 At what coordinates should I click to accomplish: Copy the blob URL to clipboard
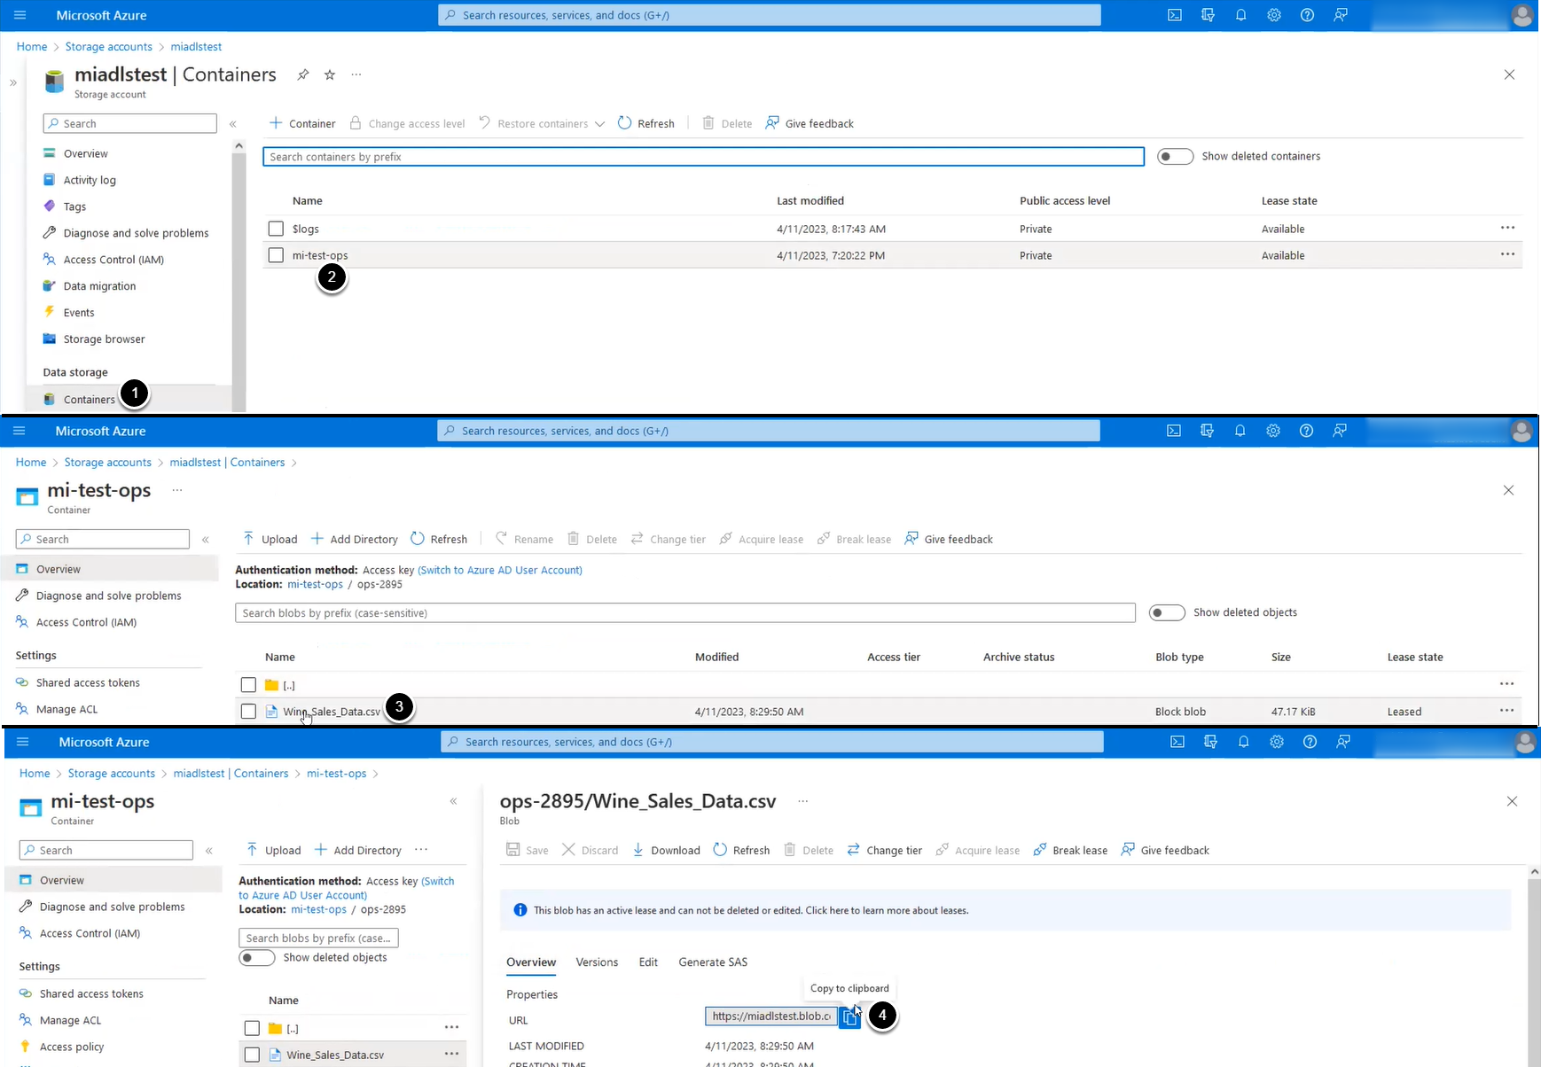pyautogui.click(x=849, y=1017)
